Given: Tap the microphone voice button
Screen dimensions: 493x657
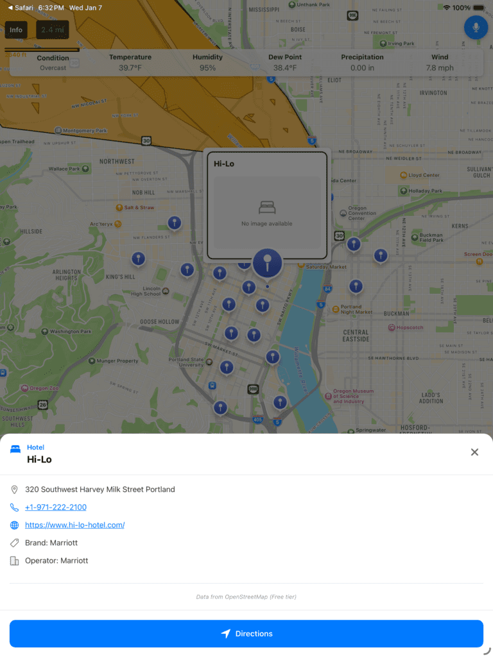Looking at the screenshot, I should [476, 28].
